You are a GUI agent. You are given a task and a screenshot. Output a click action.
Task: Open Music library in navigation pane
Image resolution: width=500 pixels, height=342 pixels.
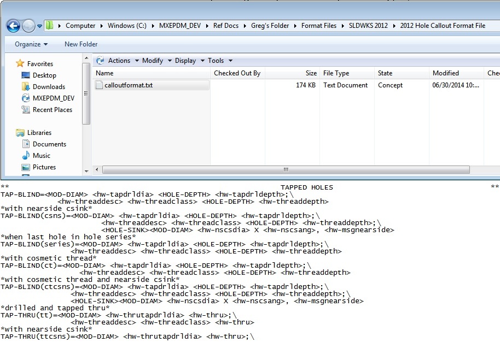pos(42,155)
